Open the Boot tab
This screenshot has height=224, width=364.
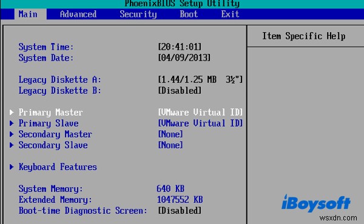[x=189, y=14]
